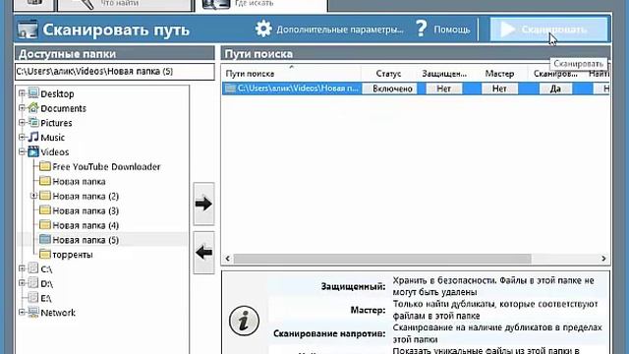Select the торренты folder

[x=73, y=255]
